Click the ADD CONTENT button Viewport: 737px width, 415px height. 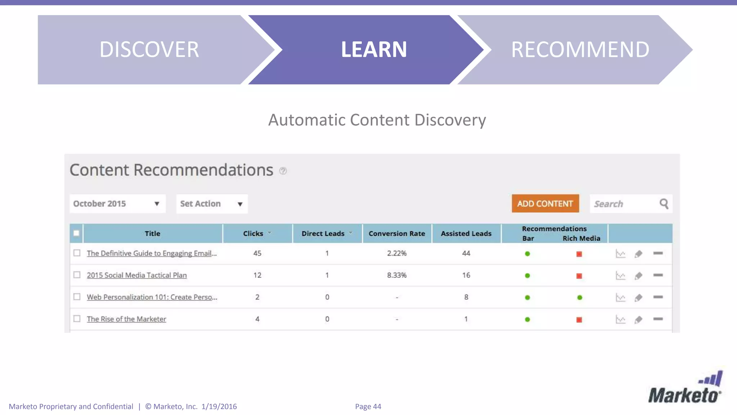(x=545, y=204)
